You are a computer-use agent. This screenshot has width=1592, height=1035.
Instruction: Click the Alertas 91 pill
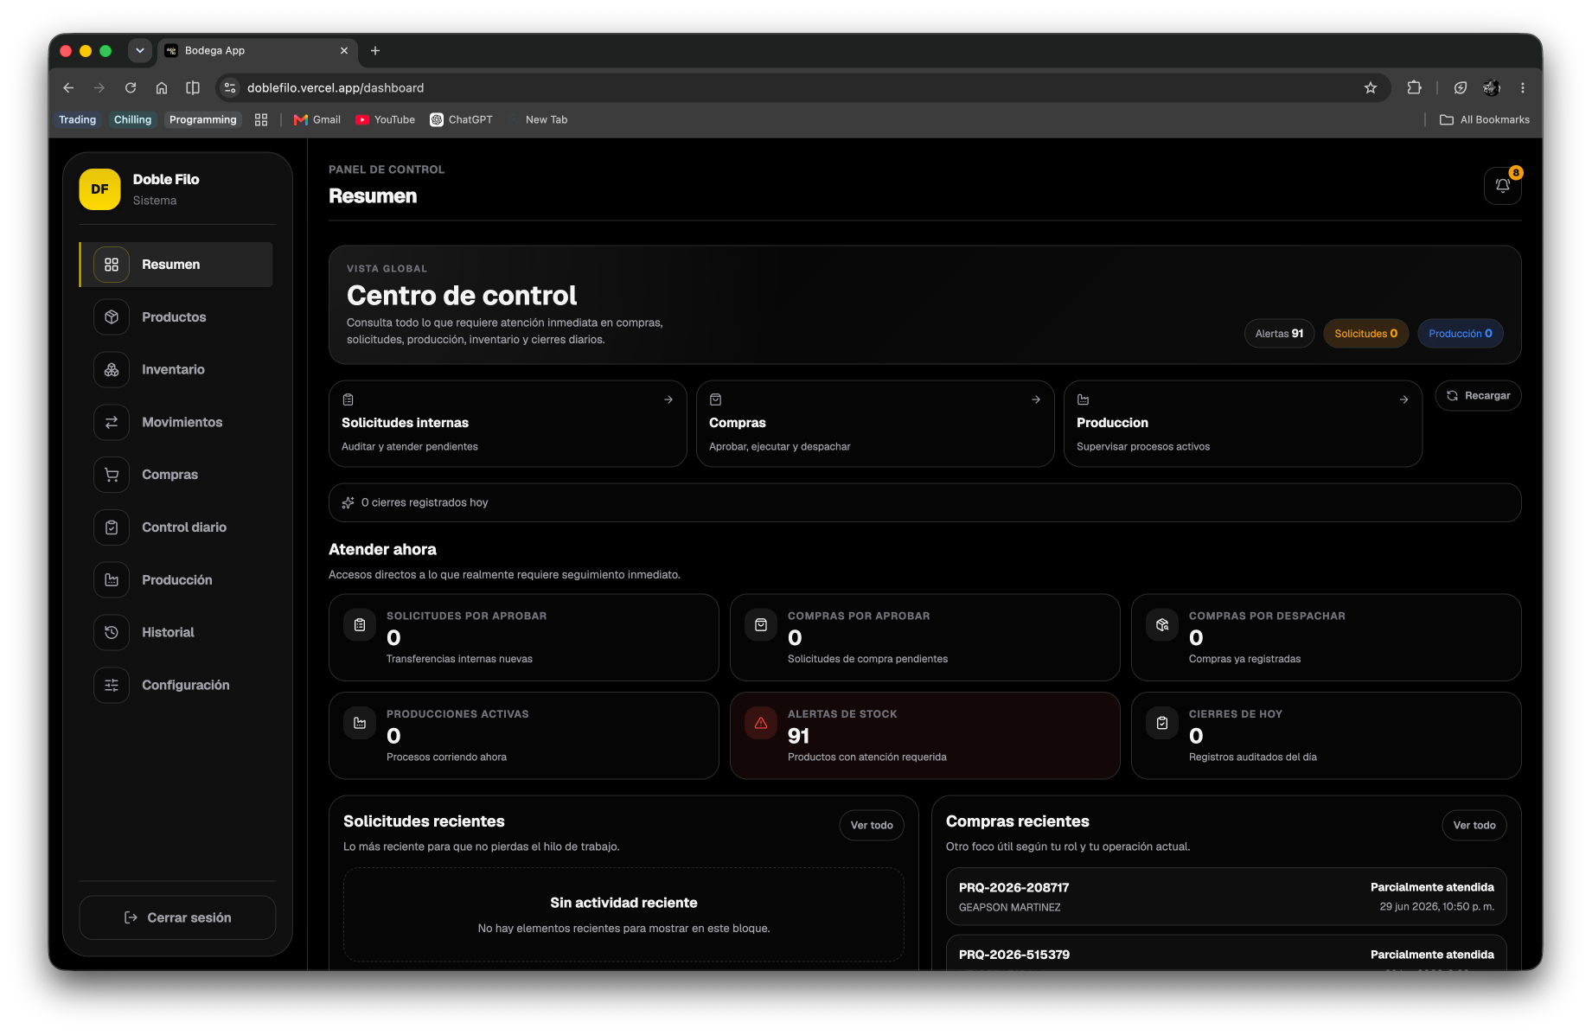(x=1279, y=334)
